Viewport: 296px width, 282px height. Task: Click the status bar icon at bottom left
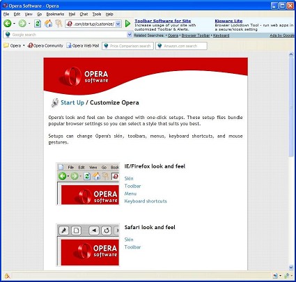tap(8, 276)
